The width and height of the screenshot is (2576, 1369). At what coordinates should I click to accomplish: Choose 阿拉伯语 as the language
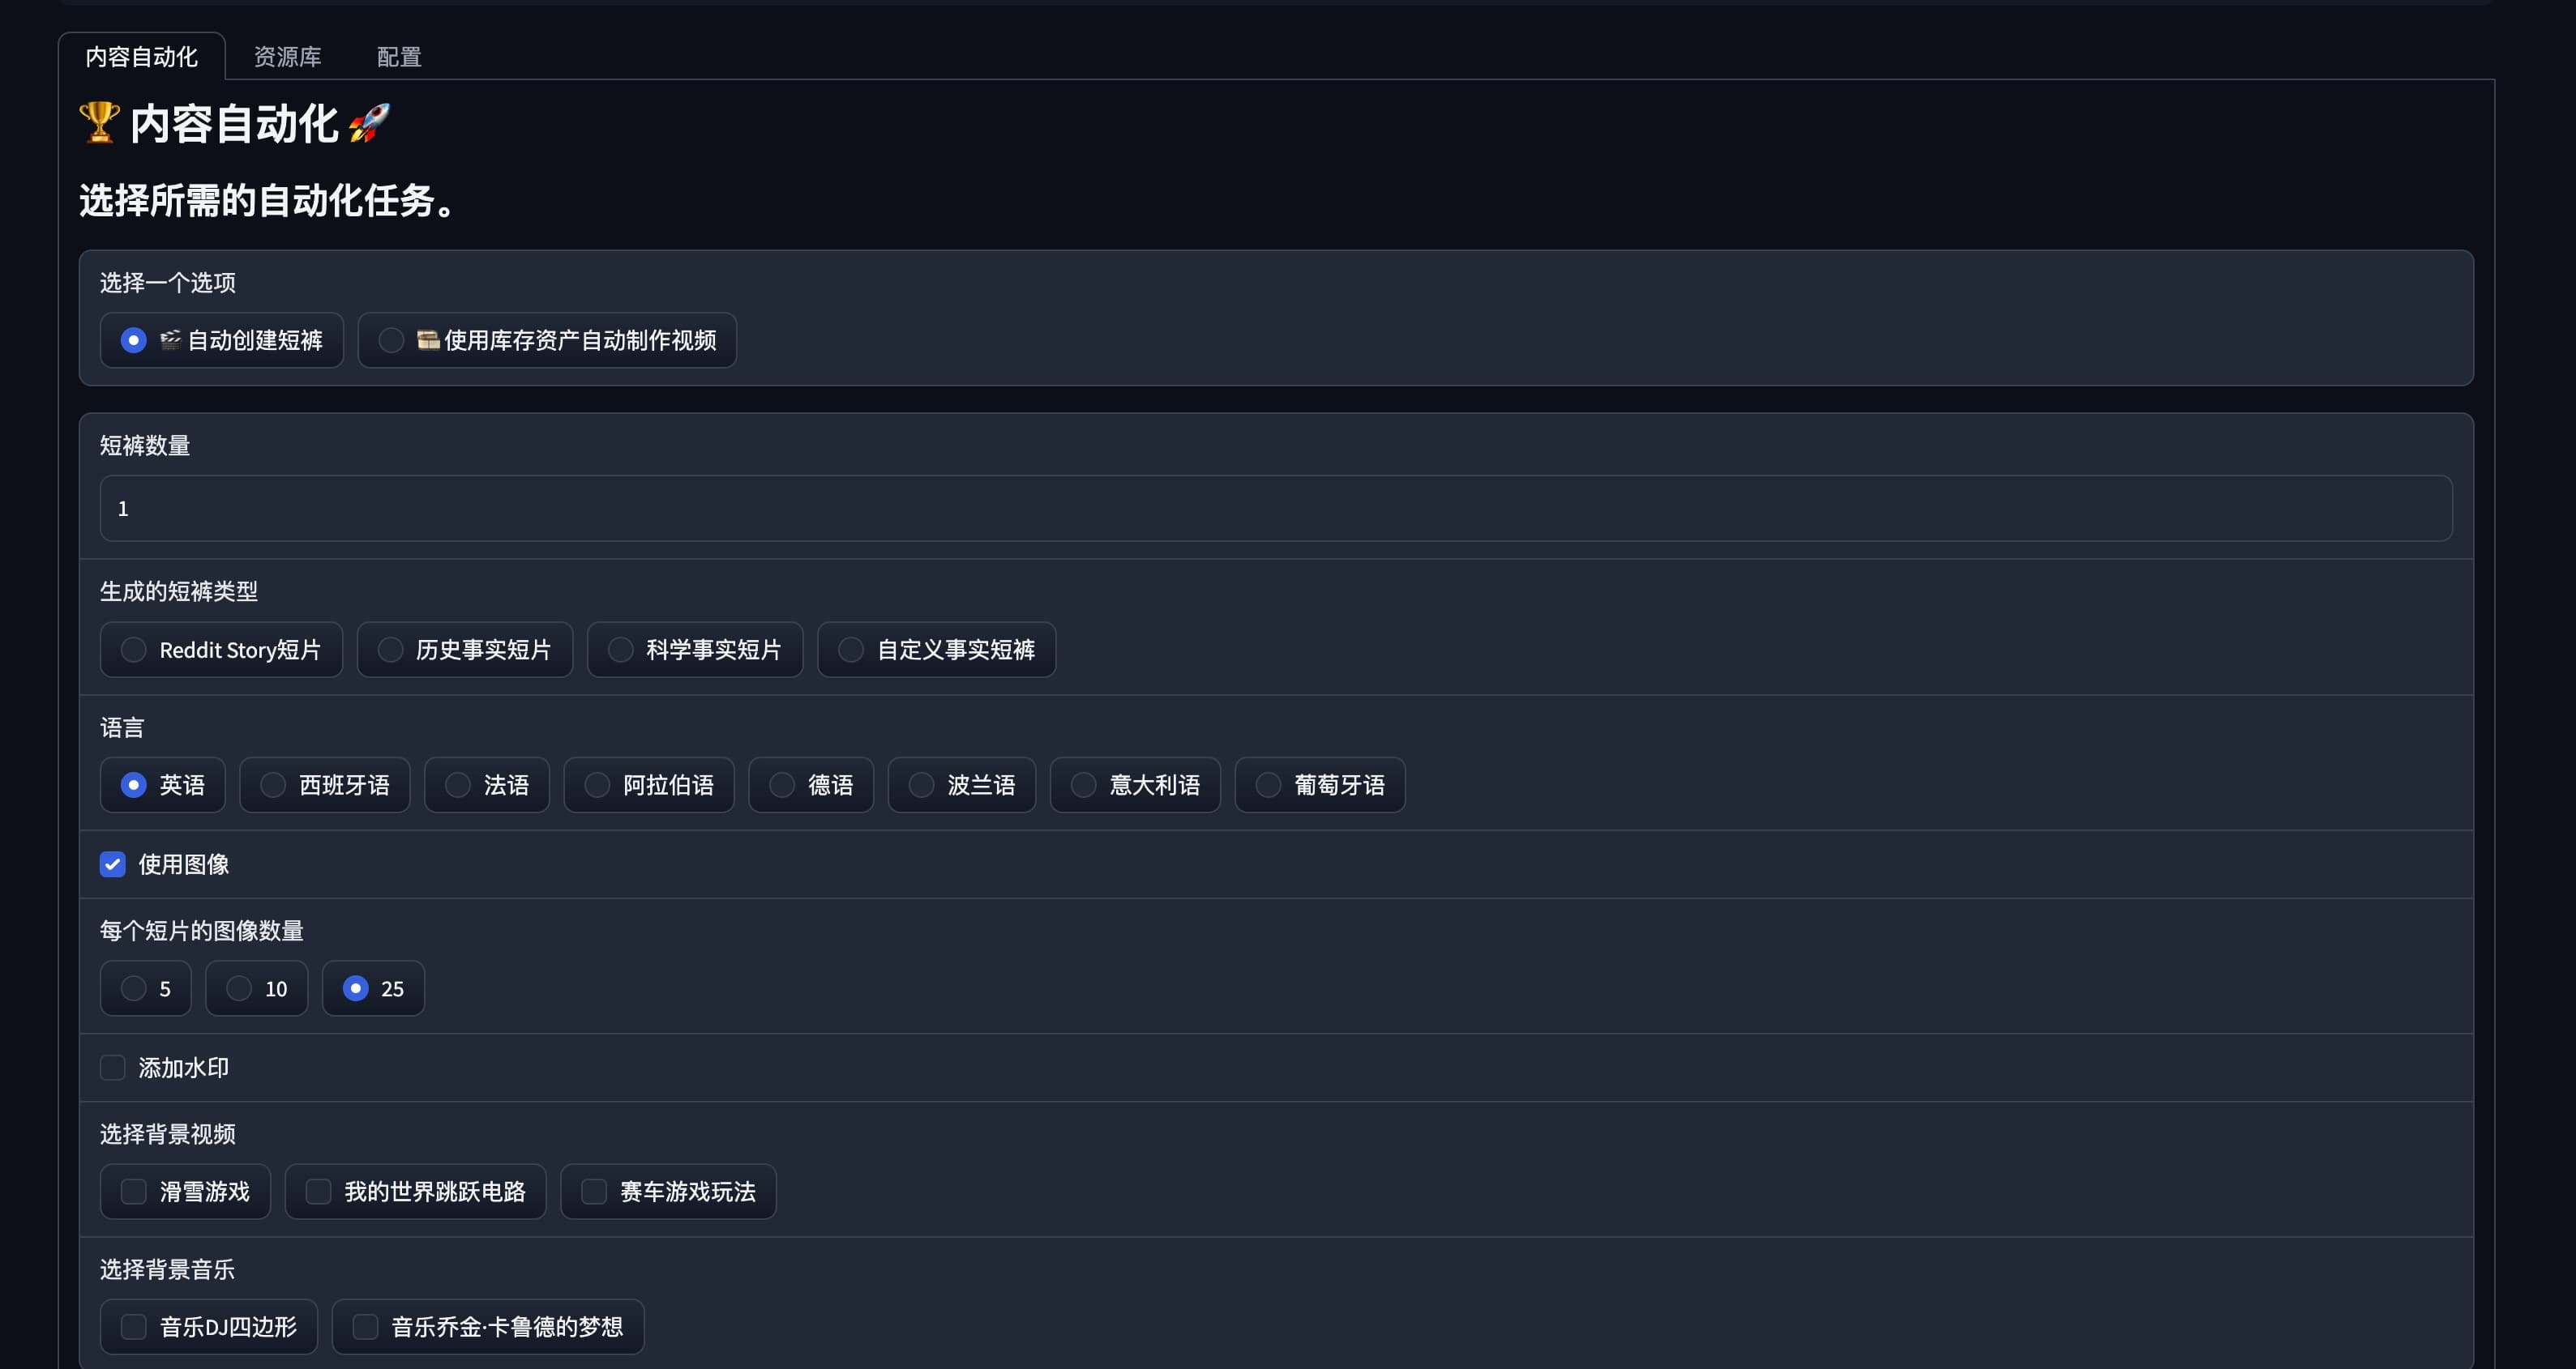point(597,786)
